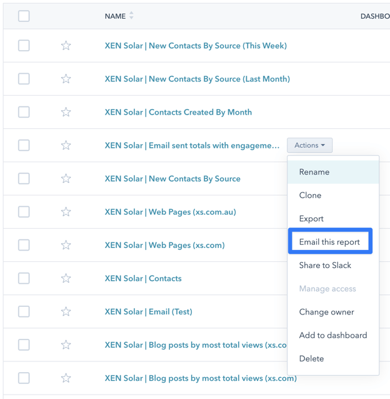Select Clone in the Actions menu
The image size is (390, 399).
click(333, 195)
